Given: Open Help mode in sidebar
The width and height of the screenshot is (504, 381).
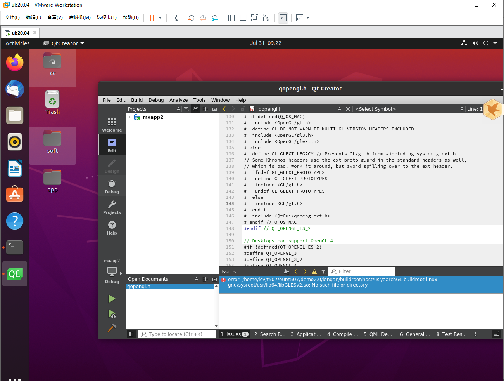Looking at the screenshot, I should [x=112, y=227].
